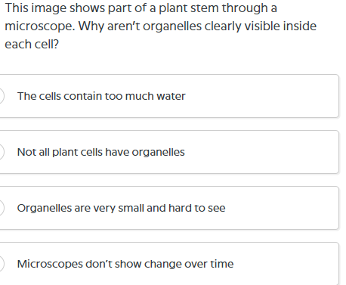
Task: Click the question text about plant stem
Action: [x=160, y=26]
